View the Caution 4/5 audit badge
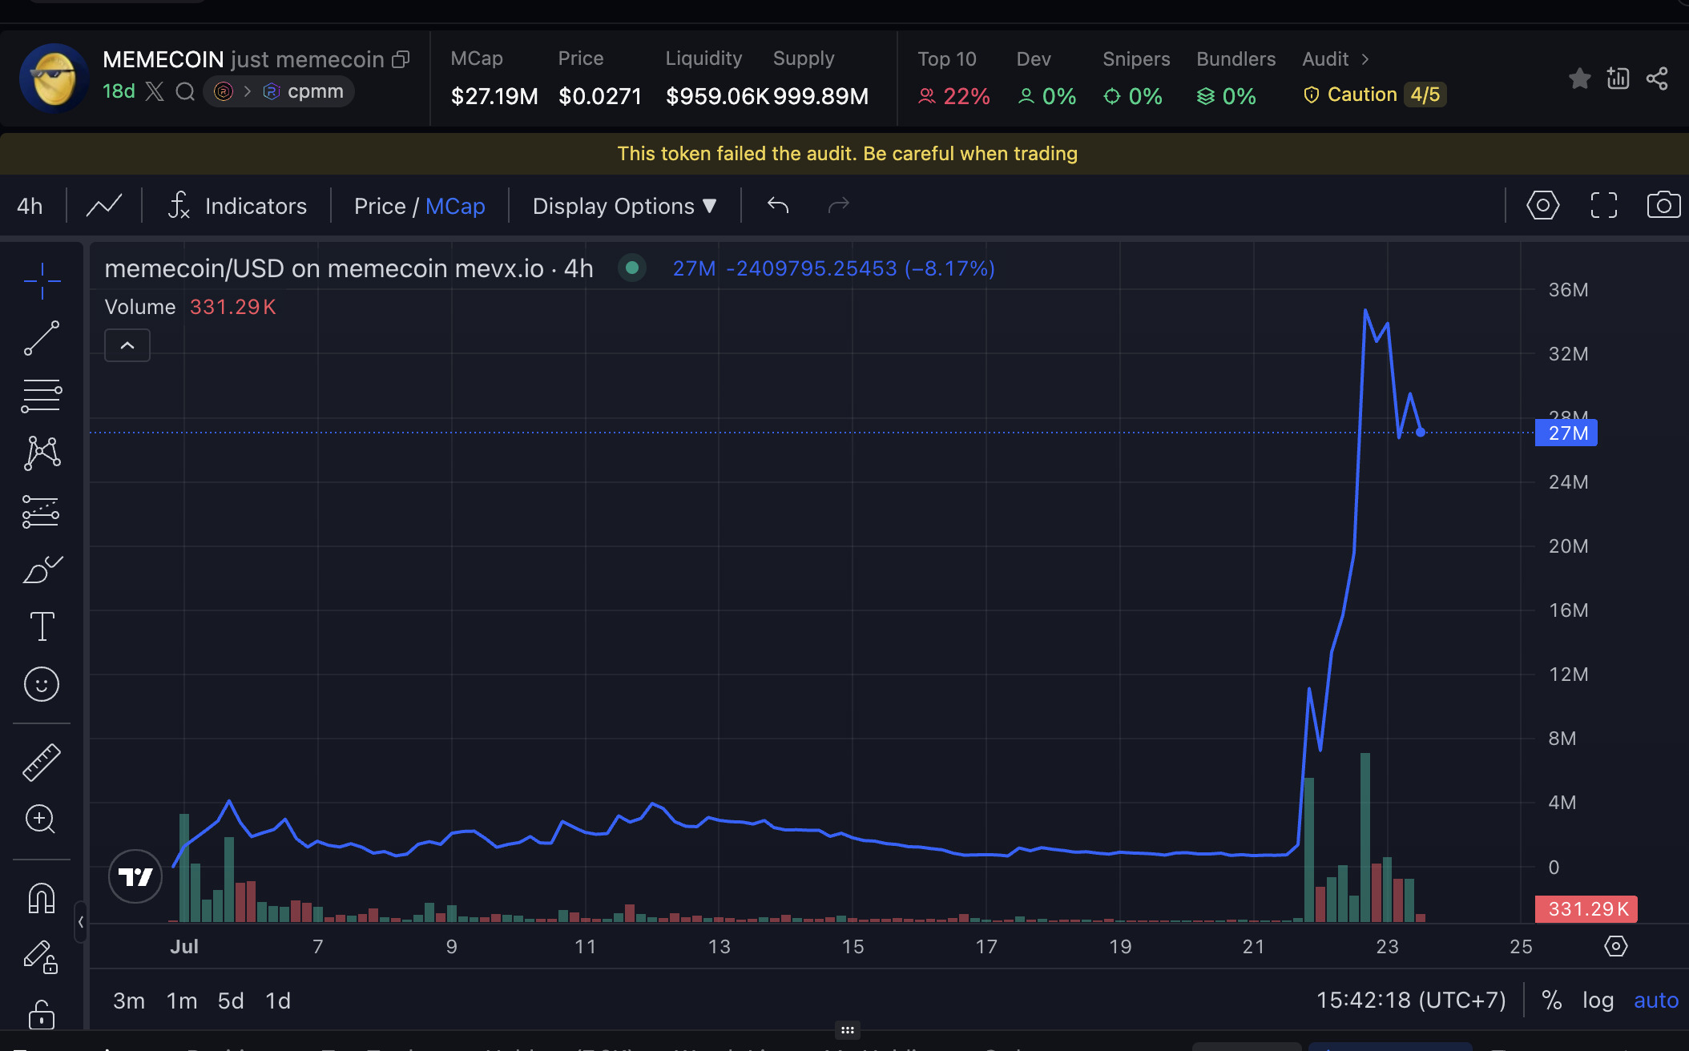1689x1051 pixels. [1375, 95]
